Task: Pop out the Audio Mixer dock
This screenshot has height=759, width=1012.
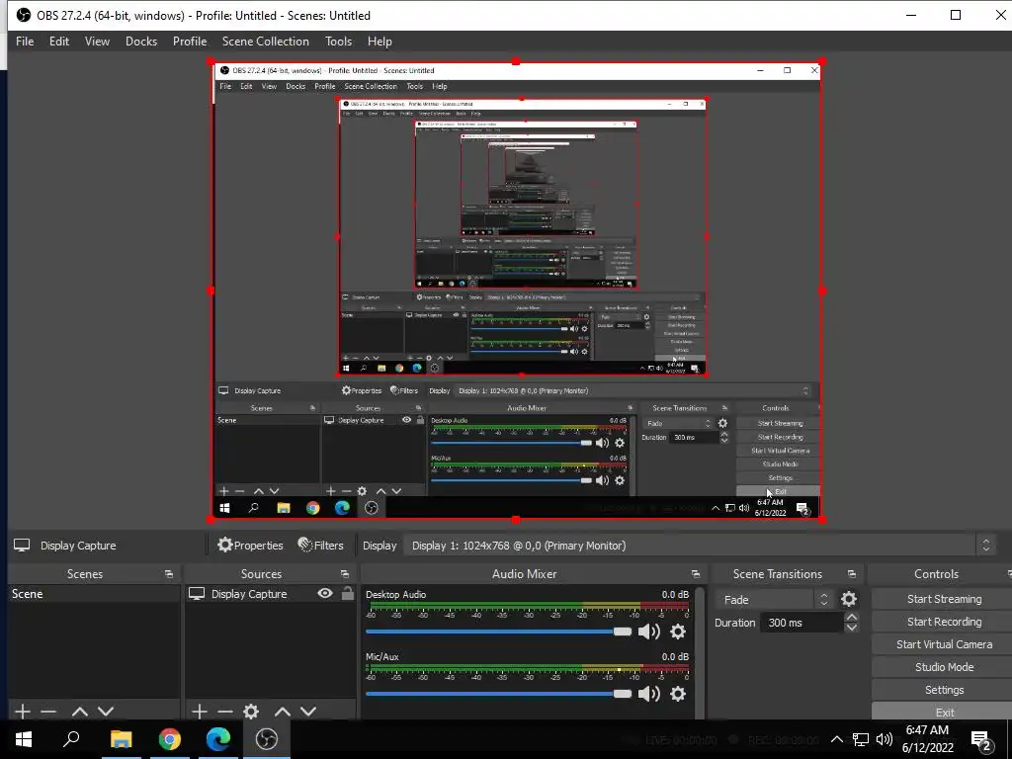Action: [695, 574]
